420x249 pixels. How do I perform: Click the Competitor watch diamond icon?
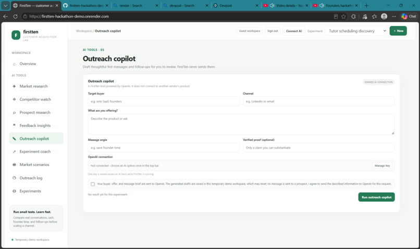(x=14, y=99)
